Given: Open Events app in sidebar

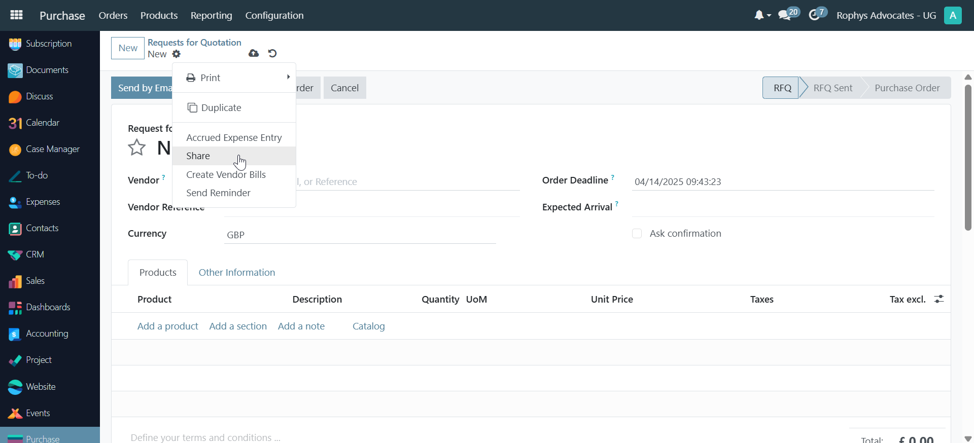Looking at the screenshot, I should [50, 413].
